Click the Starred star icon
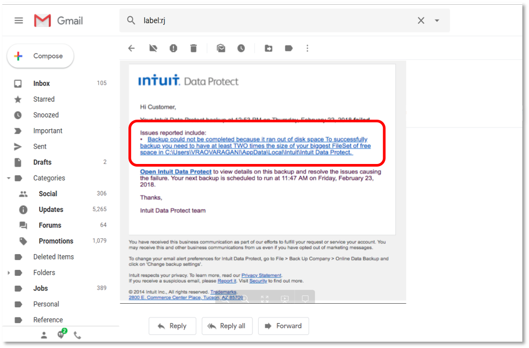The width and height of the screenshot is (529, 348). 18,99
